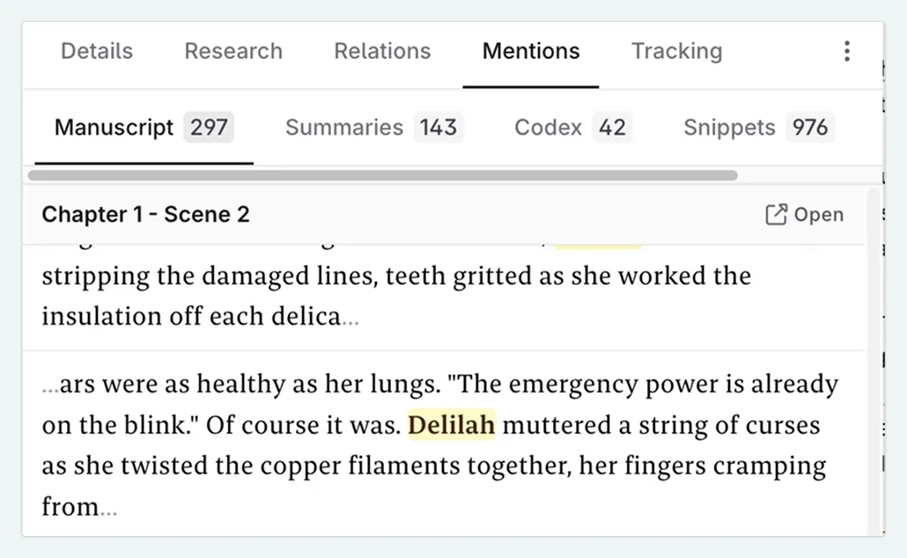Click the 297 count badge

click(x=209, y=128)
